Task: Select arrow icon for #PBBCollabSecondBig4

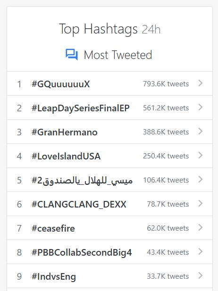Action: [x=200, y=252]
